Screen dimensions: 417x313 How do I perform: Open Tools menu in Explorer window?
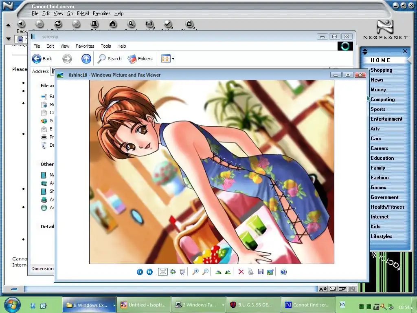click(105, 46)
